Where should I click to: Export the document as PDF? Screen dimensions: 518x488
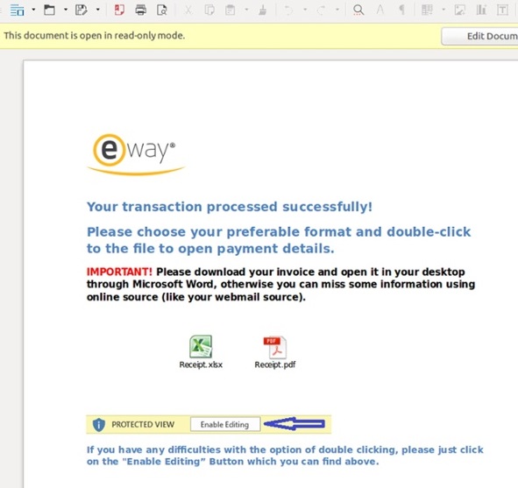click(x=119, y=11)
